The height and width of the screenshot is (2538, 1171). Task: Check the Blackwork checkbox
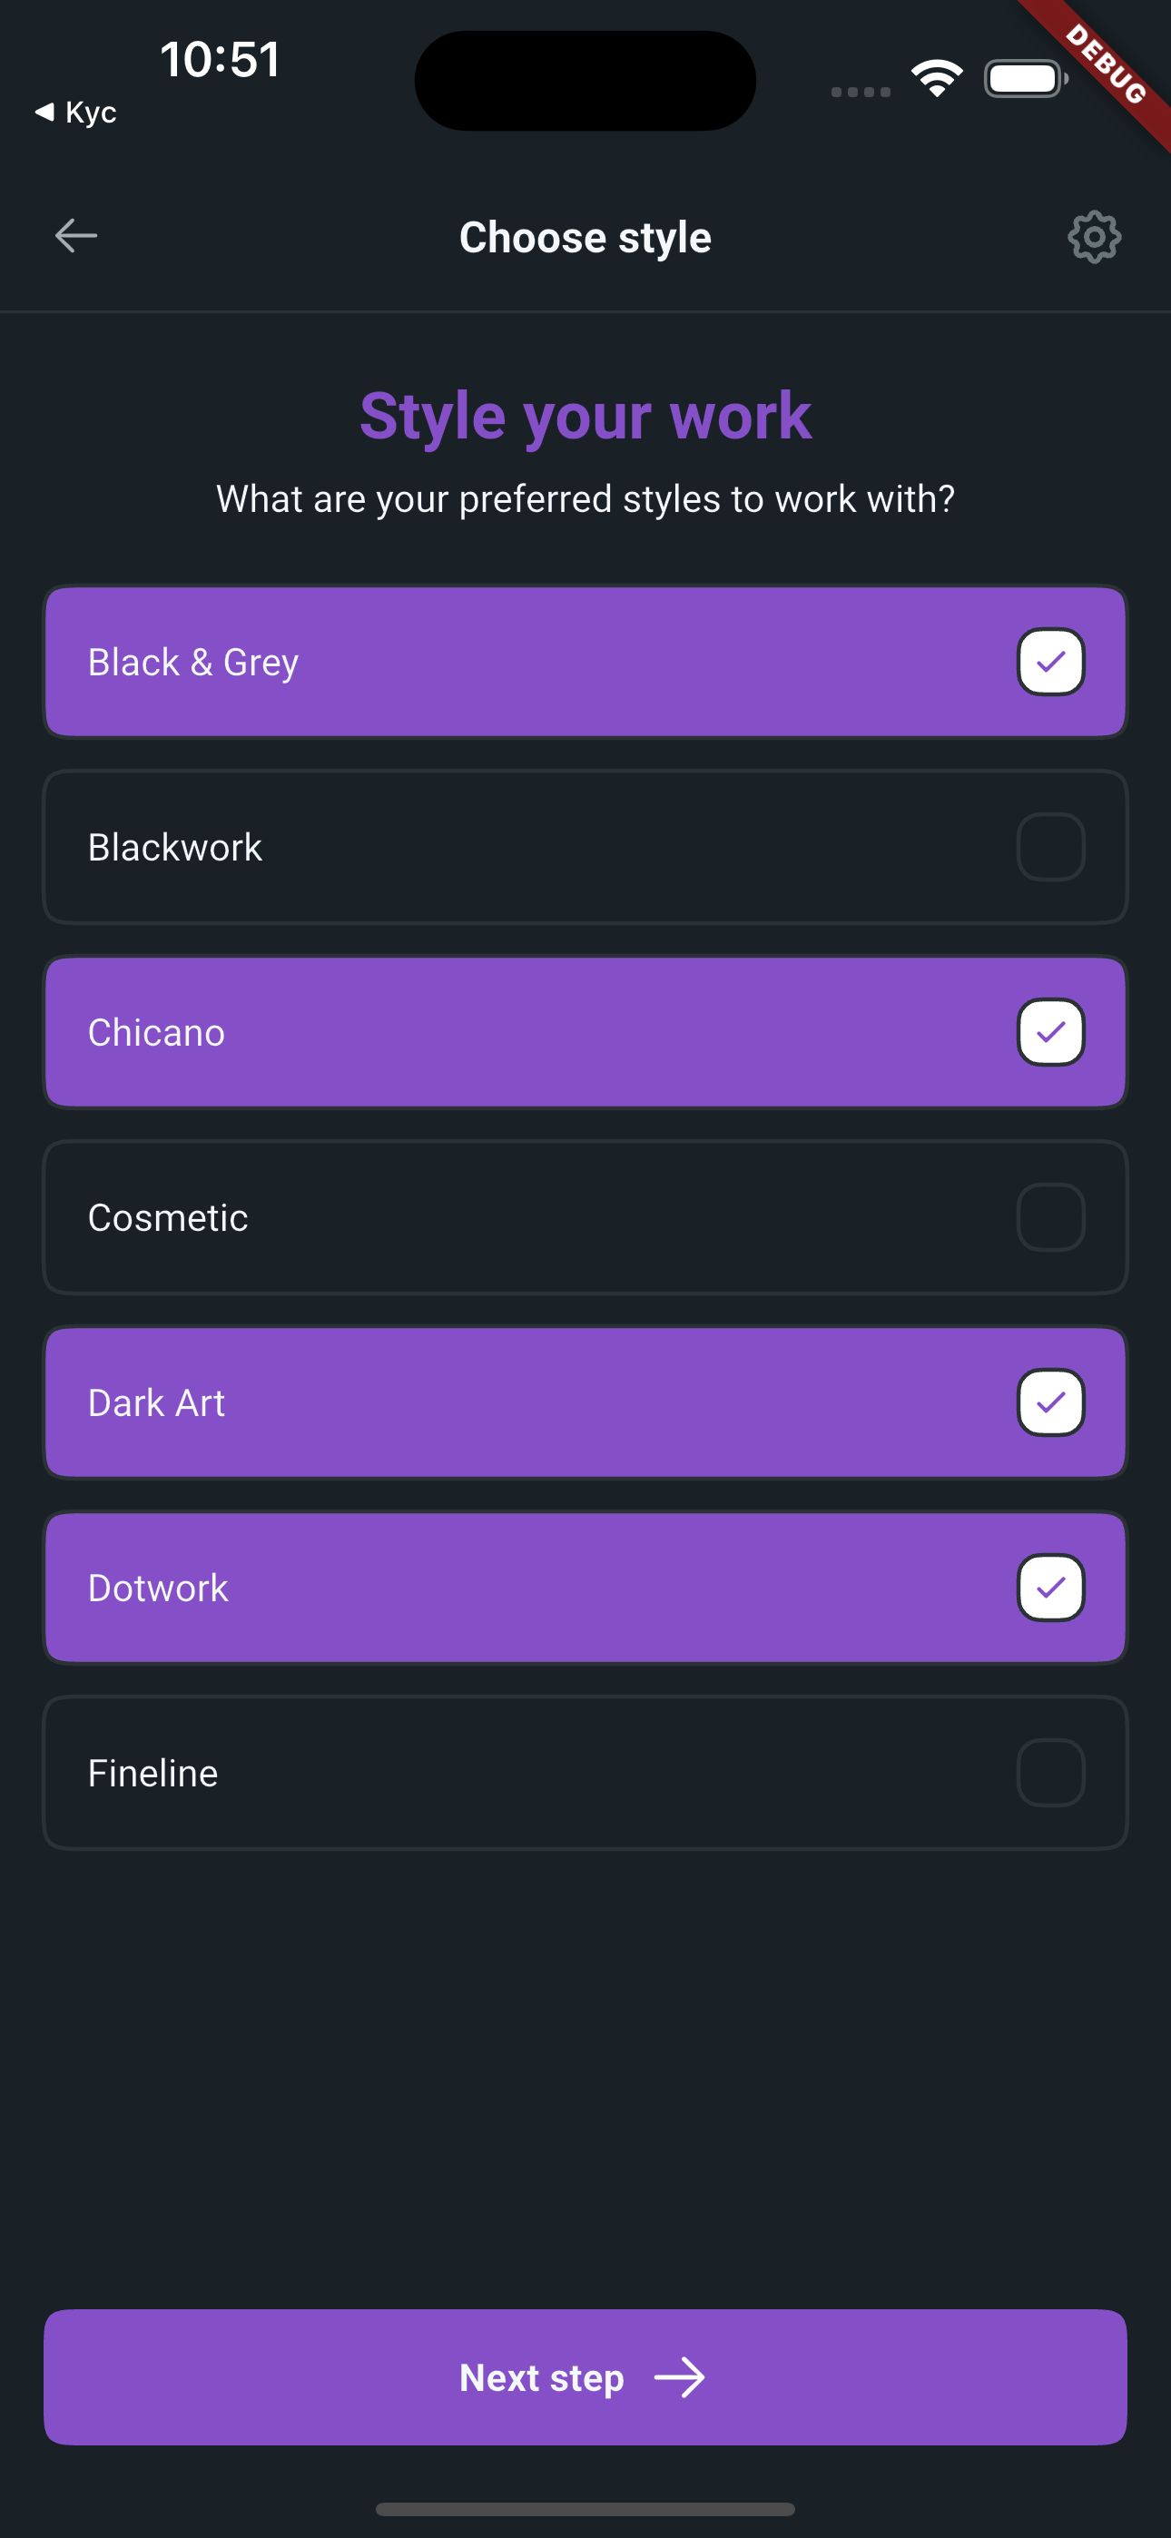coord(1051,846)
